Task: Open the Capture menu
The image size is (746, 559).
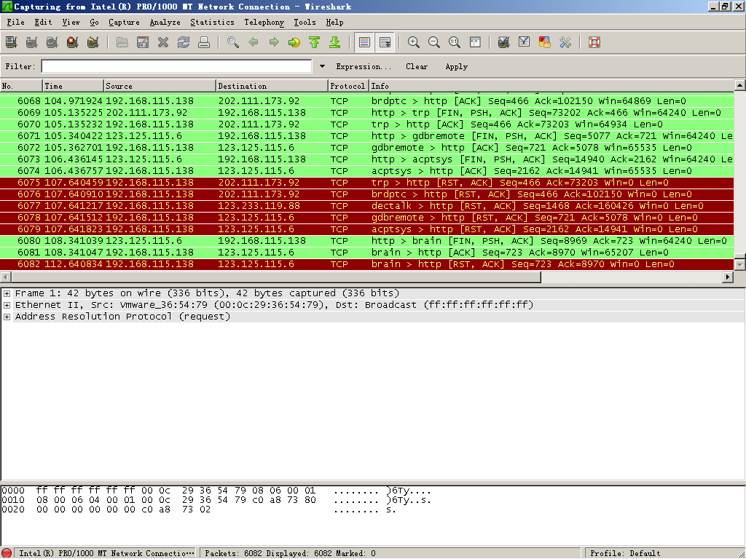Action: tap(124, 22)
